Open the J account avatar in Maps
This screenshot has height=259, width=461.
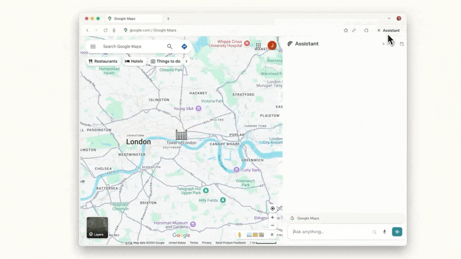pos(272,45)
